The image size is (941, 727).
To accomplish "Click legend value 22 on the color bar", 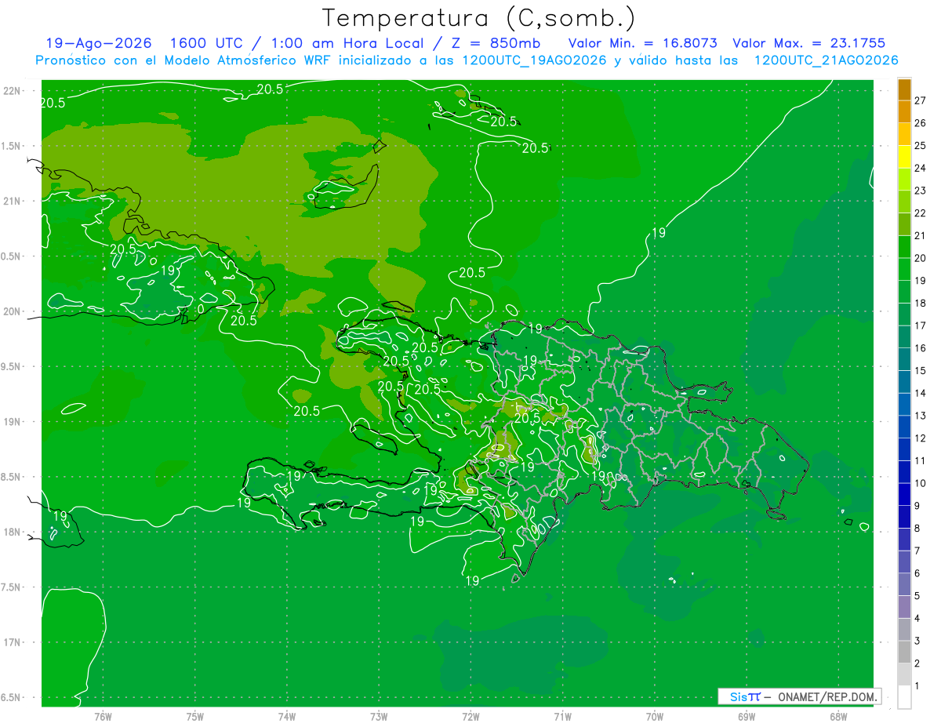I will click(x=921, y=213).
